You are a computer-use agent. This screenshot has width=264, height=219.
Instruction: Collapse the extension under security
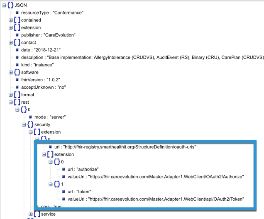click(x=31, y=132)
